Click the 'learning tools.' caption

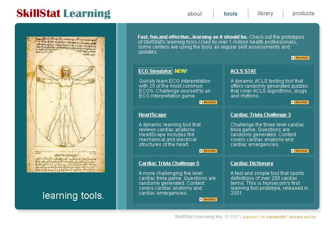pos(73,196)
